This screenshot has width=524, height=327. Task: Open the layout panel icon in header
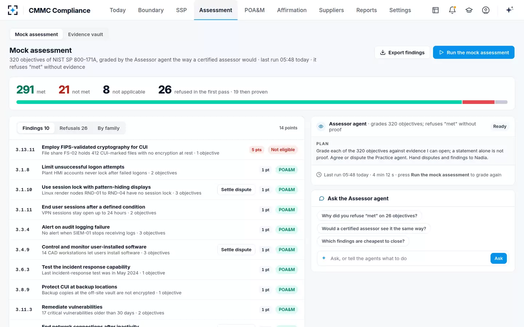(436, 10)
